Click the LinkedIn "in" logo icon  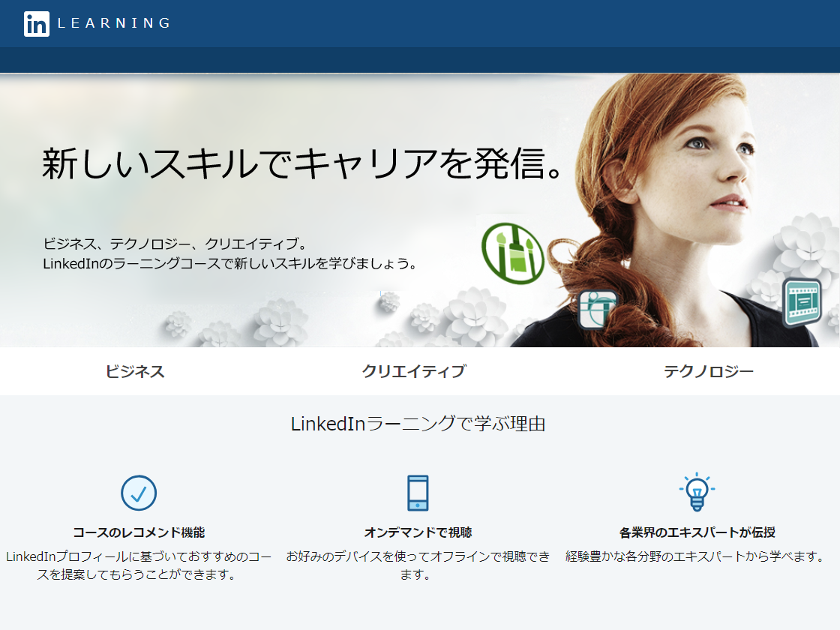[x=37, y=23]
